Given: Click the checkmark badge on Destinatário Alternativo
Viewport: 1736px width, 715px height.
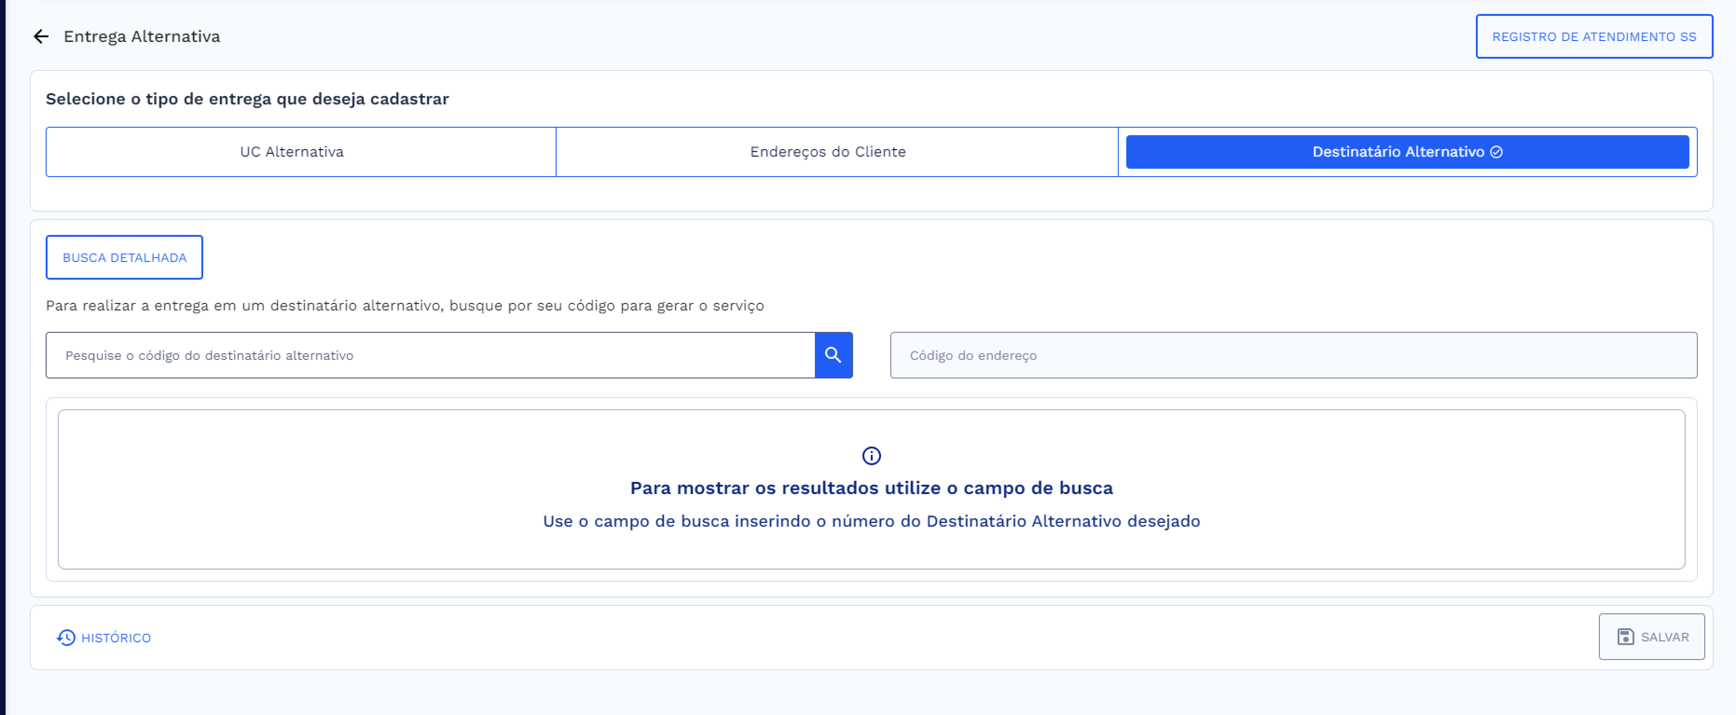Looking at the screenshot, I should click(x=1497, y=151).
